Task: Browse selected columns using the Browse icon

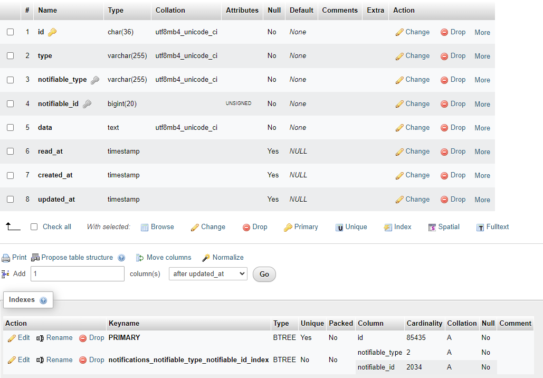Action: click(x=157, y=227)
